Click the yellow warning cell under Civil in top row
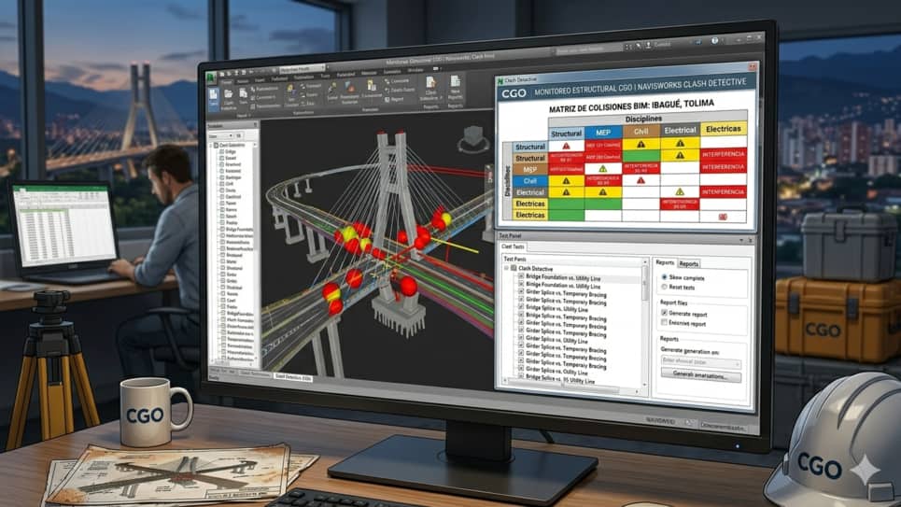This screenshot has height=507, width=901. click(x=641, y=145)
